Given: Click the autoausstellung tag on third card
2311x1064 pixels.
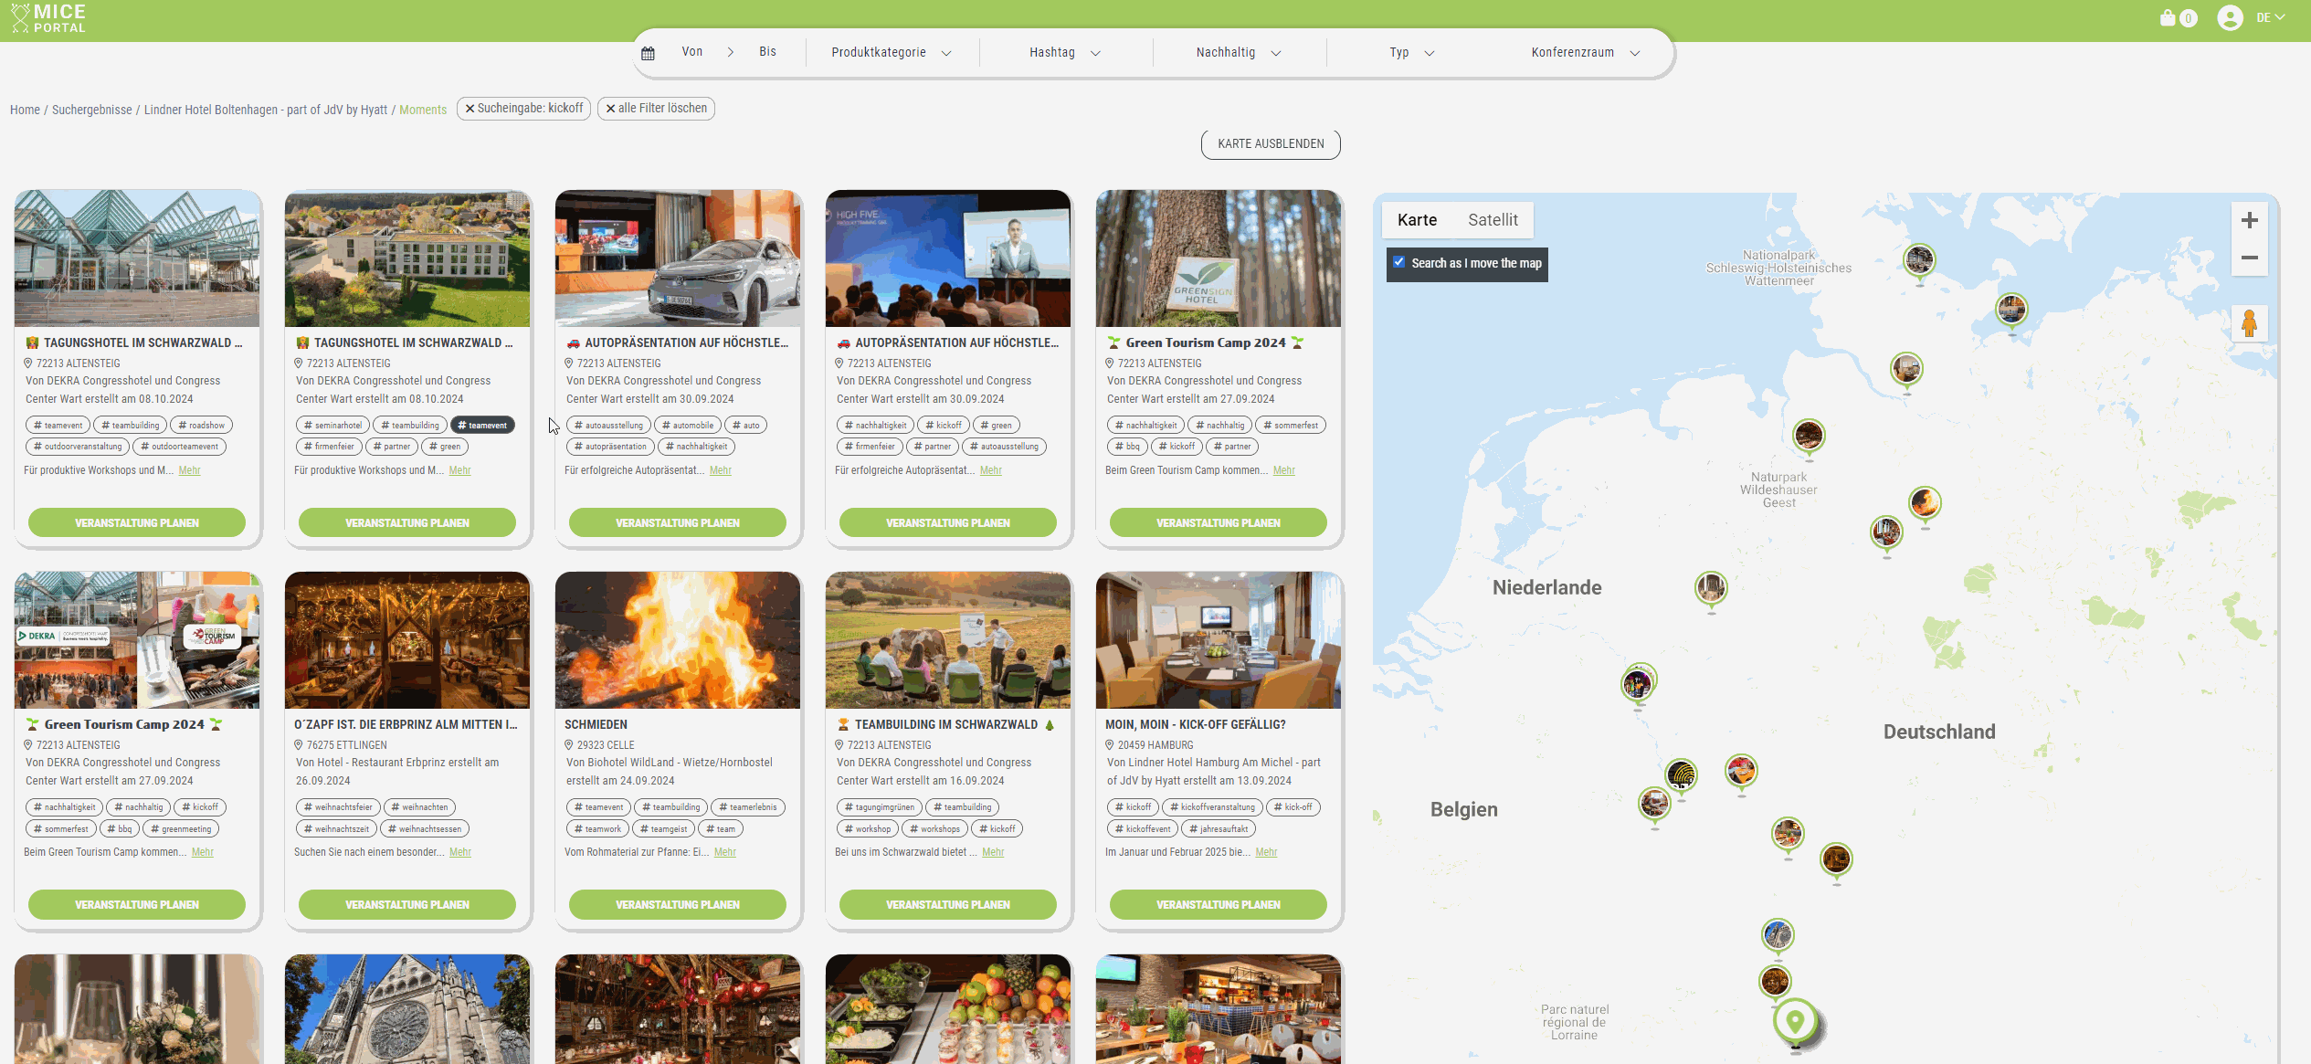Looking at the screenshot, I should tap(609, 426).
